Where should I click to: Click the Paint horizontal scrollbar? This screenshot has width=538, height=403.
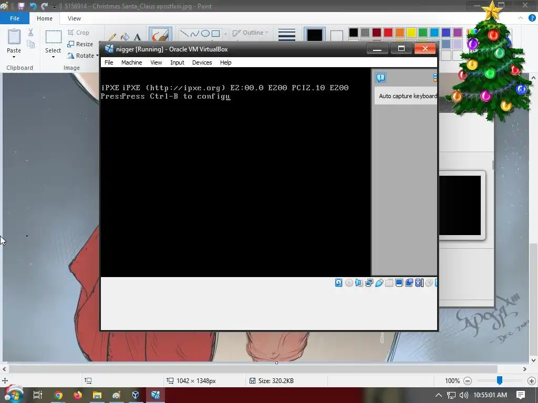pos(253,369)
